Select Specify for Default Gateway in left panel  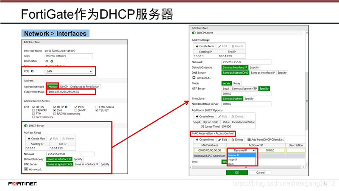pos(78,159)
